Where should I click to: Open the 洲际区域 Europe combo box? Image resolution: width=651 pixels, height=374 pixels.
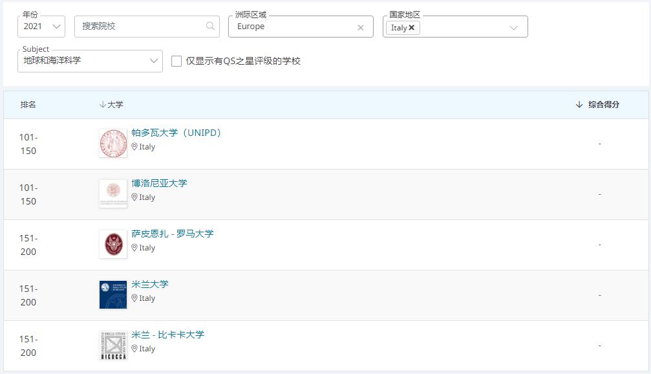click(301, 27)
